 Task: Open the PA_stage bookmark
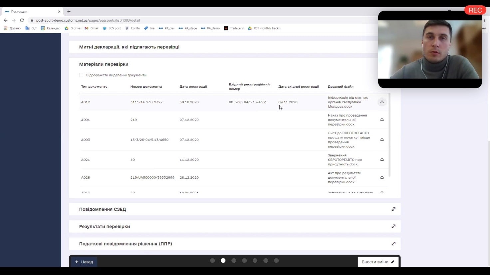pyautogui.click(x=188, y=28)
